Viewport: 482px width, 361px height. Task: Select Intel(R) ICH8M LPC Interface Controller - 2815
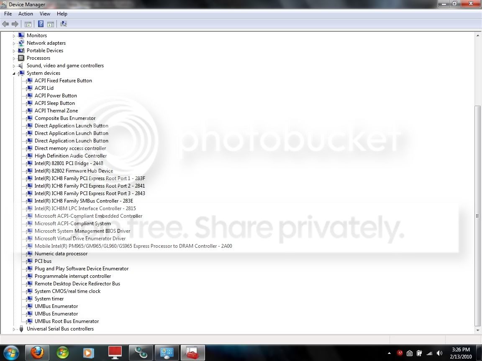click(85, 208)
